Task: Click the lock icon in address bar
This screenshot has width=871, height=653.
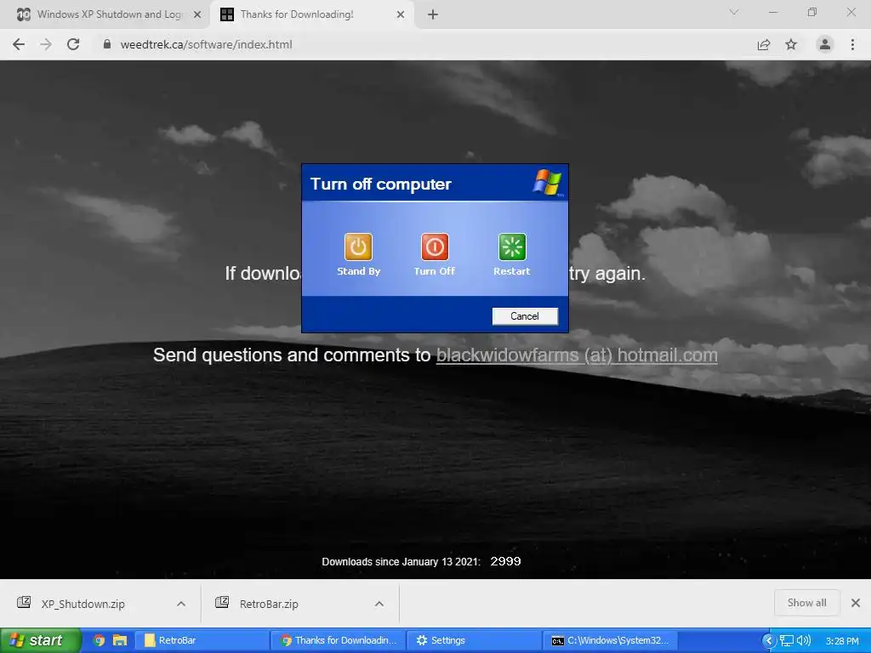Action: (107, 44)
